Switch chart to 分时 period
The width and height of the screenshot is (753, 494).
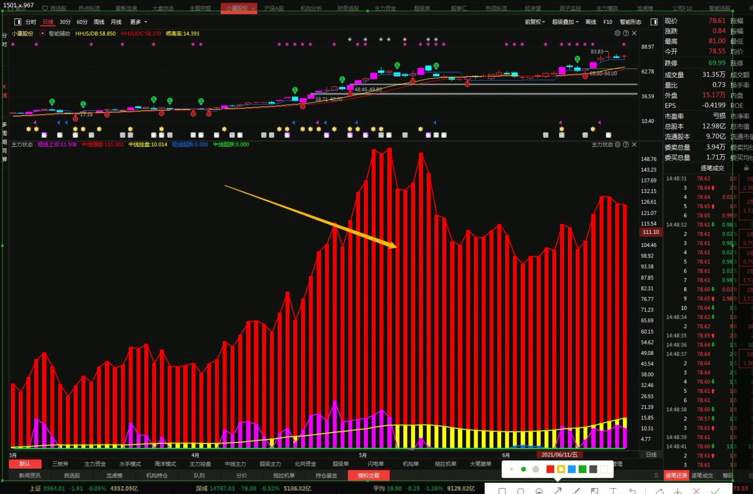point(31,22)
